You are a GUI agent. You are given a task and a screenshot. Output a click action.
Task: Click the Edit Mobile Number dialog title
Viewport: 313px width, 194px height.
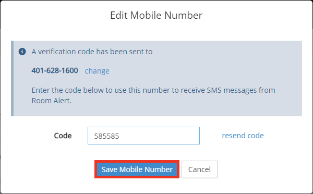[156, 15]
